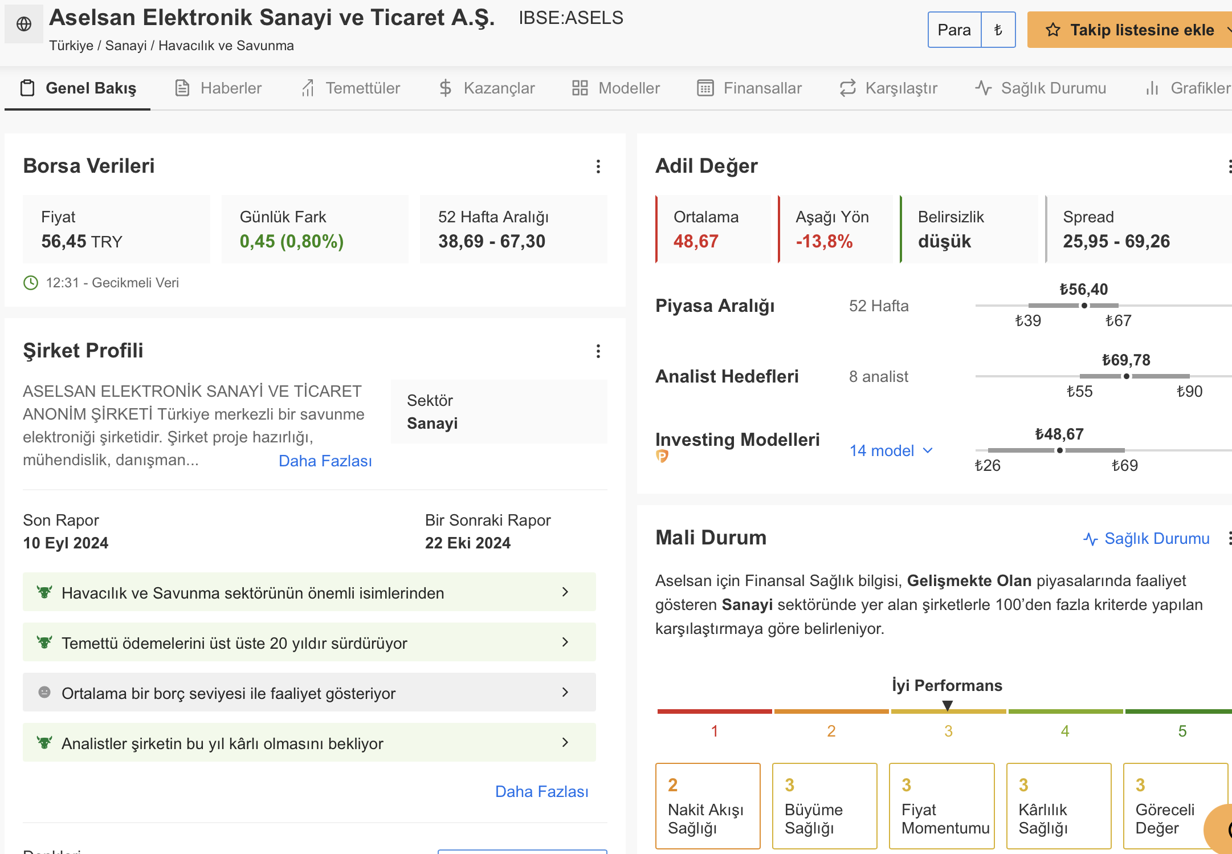This screenshot has width=1232, height=854.
Task: Click the Son Rapor date 10 Eyl 2024
Action: [x=66, y=543]
